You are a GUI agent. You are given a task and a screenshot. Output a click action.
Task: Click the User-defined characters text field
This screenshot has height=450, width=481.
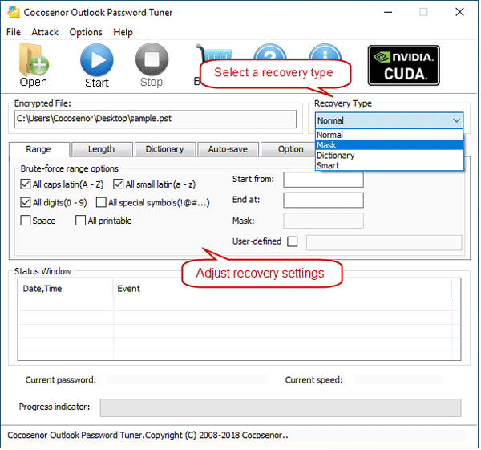pos(384,243)
